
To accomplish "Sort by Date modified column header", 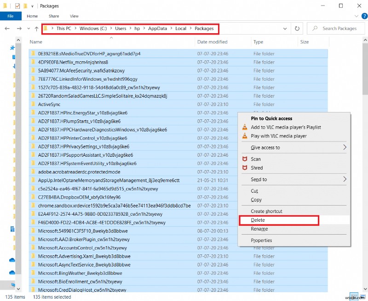I will (x=212, y=42).
